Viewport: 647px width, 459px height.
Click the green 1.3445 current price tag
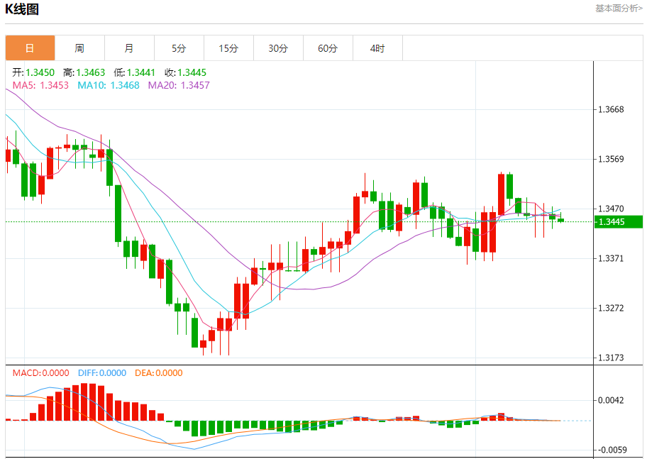tap(619, 222)
